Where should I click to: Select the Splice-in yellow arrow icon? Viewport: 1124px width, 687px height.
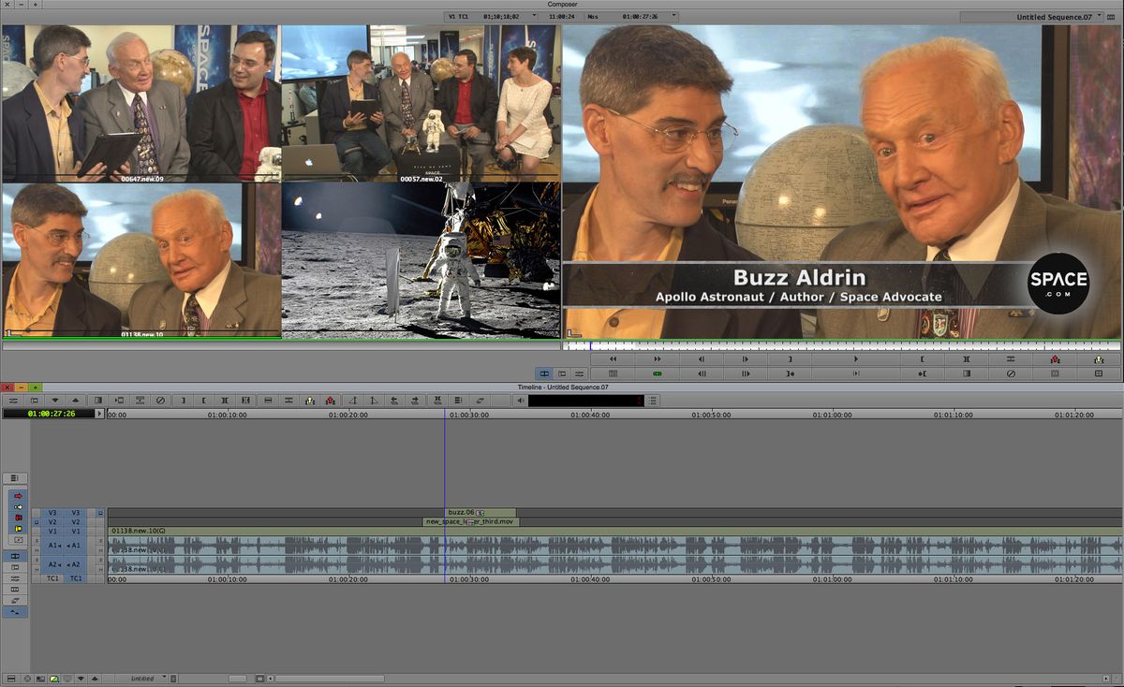(309, 401)
